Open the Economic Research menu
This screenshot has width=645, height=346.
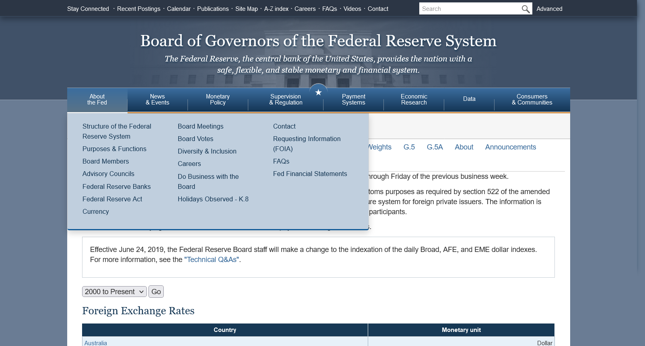pos(414,100)
